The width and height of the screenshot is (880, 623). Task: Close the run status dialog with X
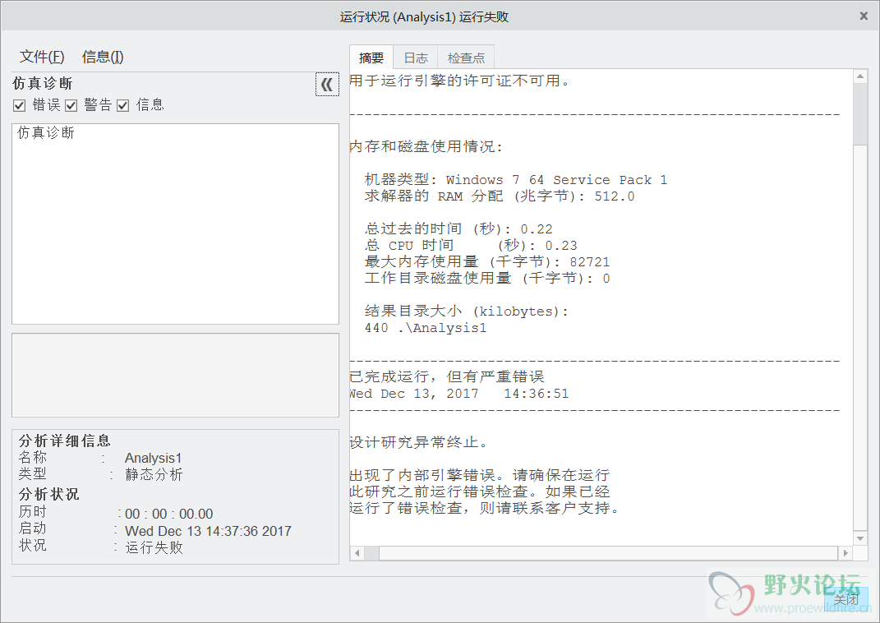864,16
